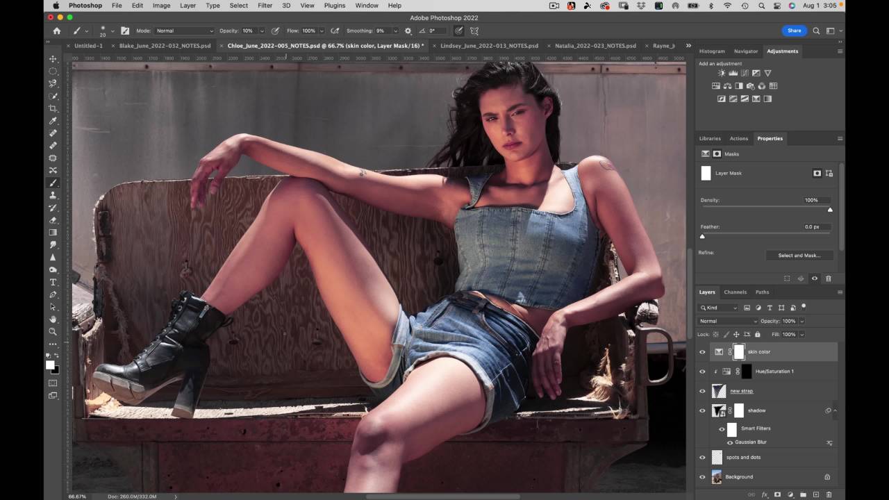Switch to the Channels tab
This screenshot has height=500, width=889.
tap(735, 292)
